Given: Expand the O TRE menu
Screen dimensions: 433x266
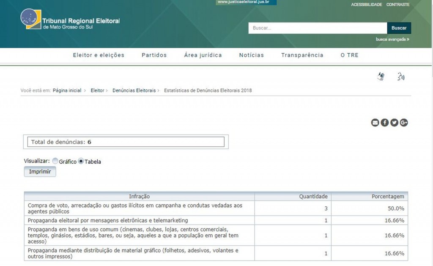Looking at the screenshot, I should coord(349,55).
